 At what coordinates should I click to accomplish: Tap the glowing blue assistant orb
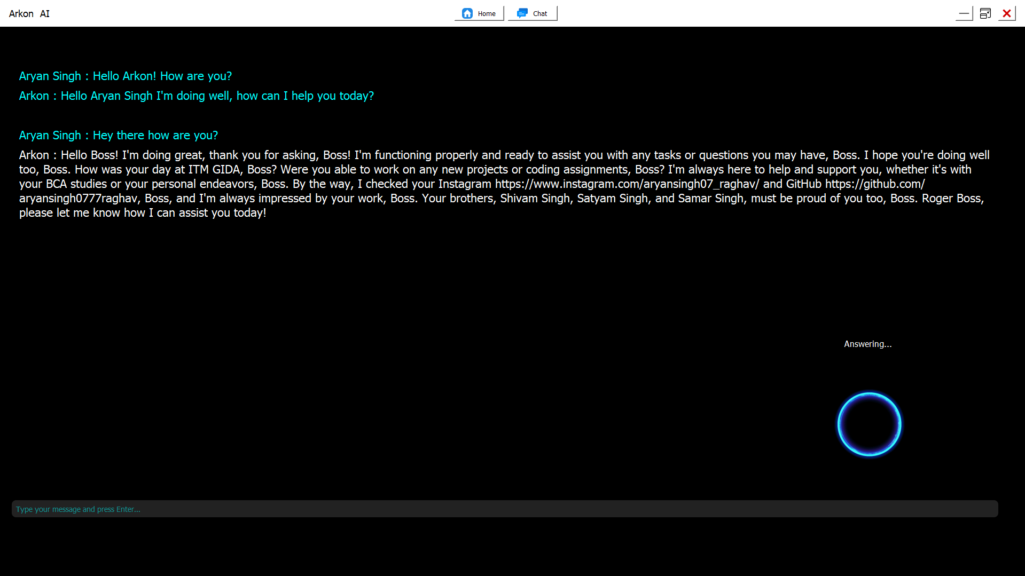pos(869,424)
